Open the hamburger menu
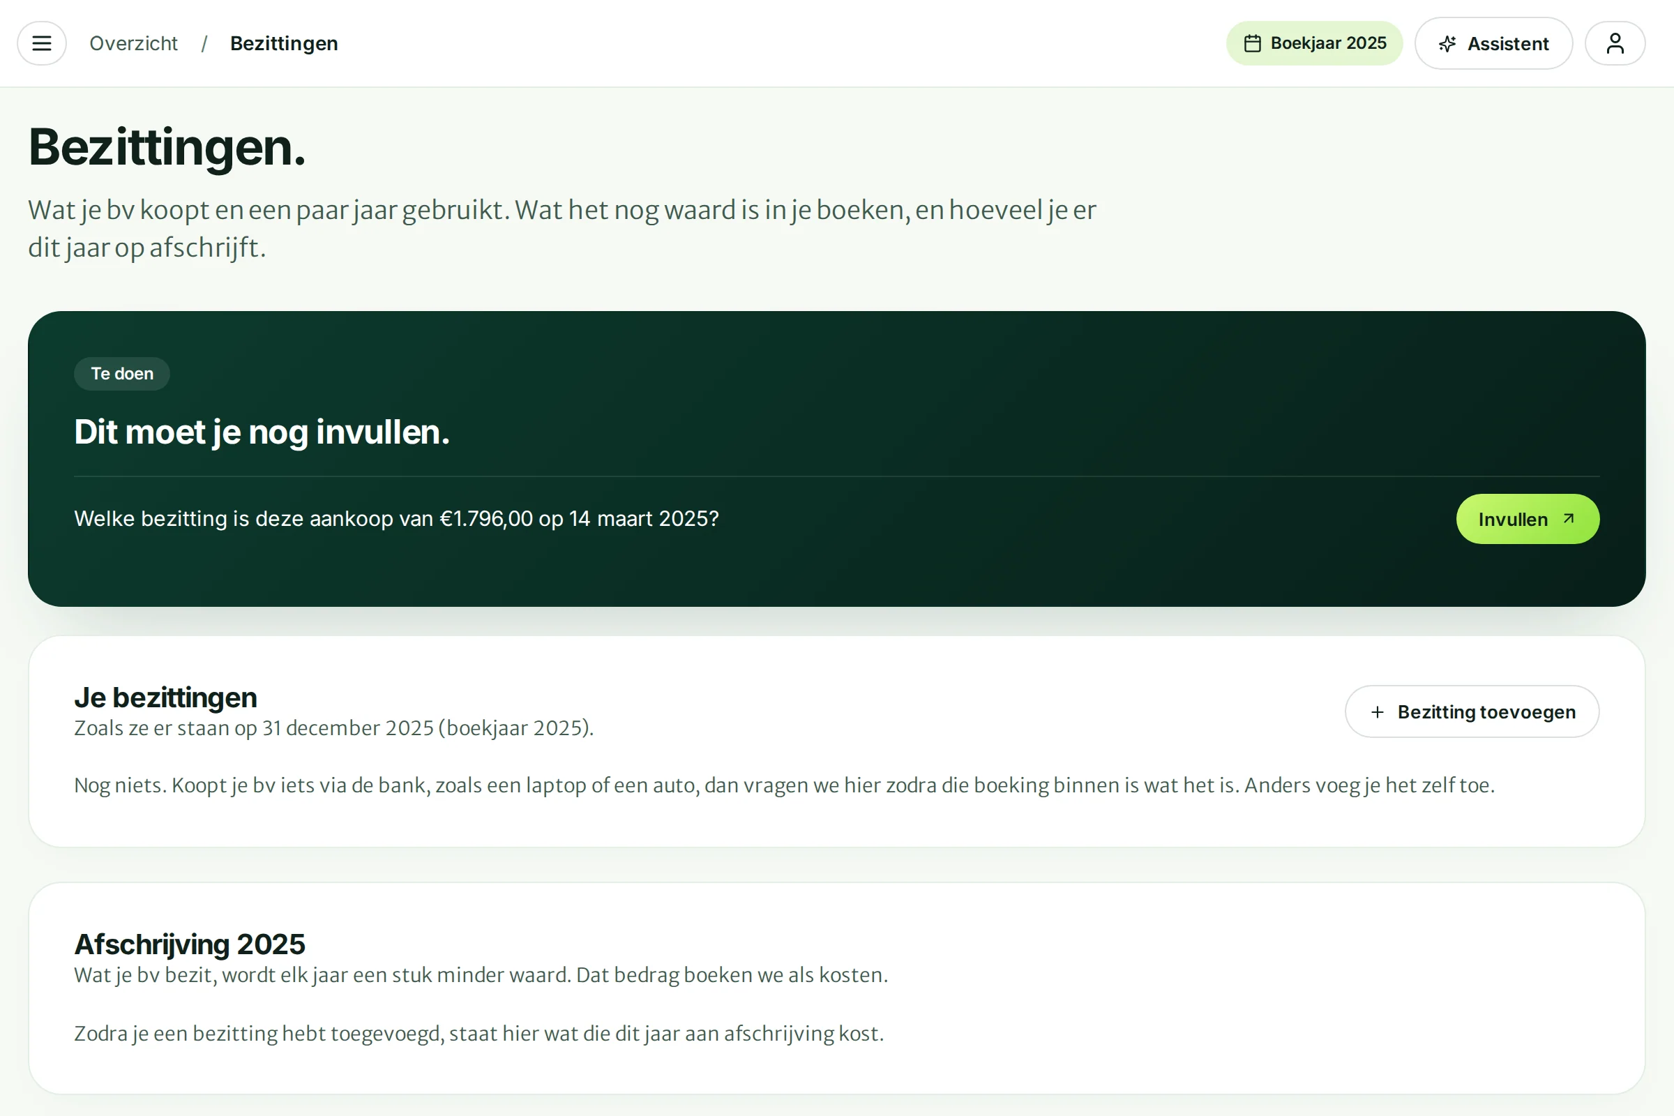 pyautogui.click(x=42, y=43)
